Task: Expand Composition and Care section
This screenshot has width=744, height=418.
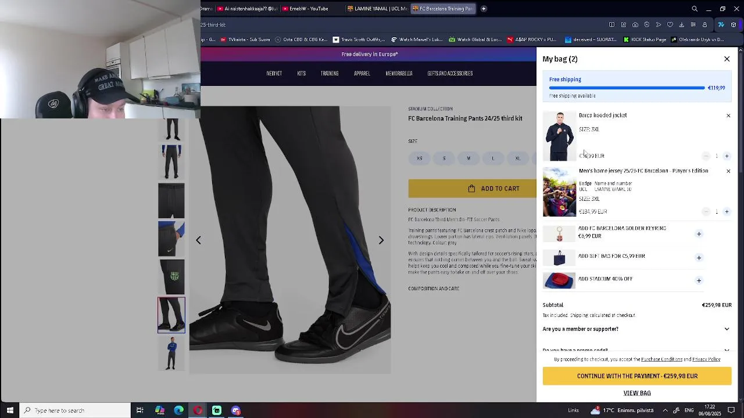Action: [x=434, y=289]
